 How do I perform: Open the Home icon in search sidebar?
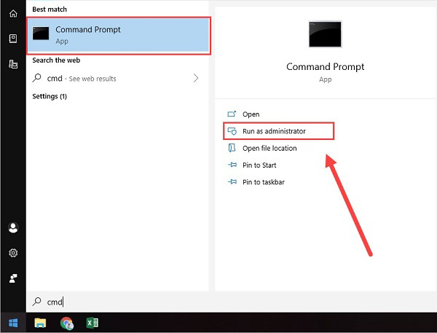tap(13, 13)
